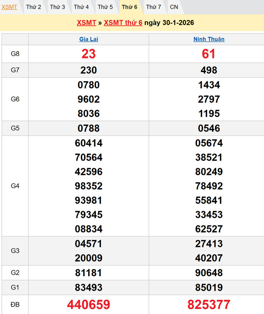Click the G4 row label
The width and height of the screenshot is (264, 314).
[15, 186]
